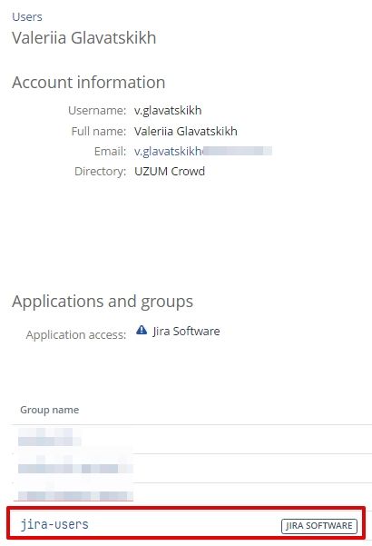
Task: Click the Account information heading
Action: click(89, 83)
